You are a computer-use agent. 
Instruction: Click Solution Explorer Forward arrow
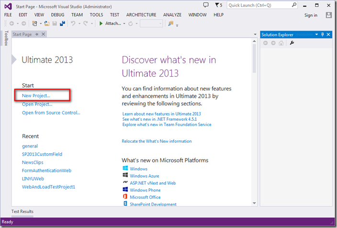tap(273, 43)
